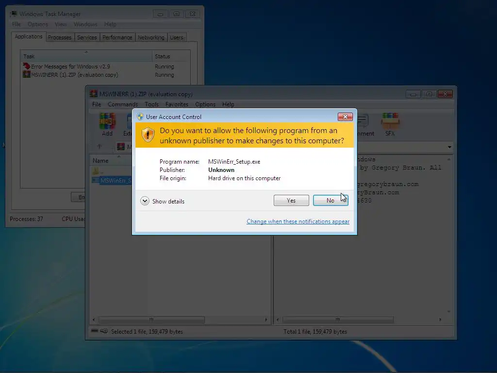Image resolution: width=497 pixels, height=373 pixels.
Task: Close the User Account Control dialog
Action: pyautogui.click(x=345, y=117)
